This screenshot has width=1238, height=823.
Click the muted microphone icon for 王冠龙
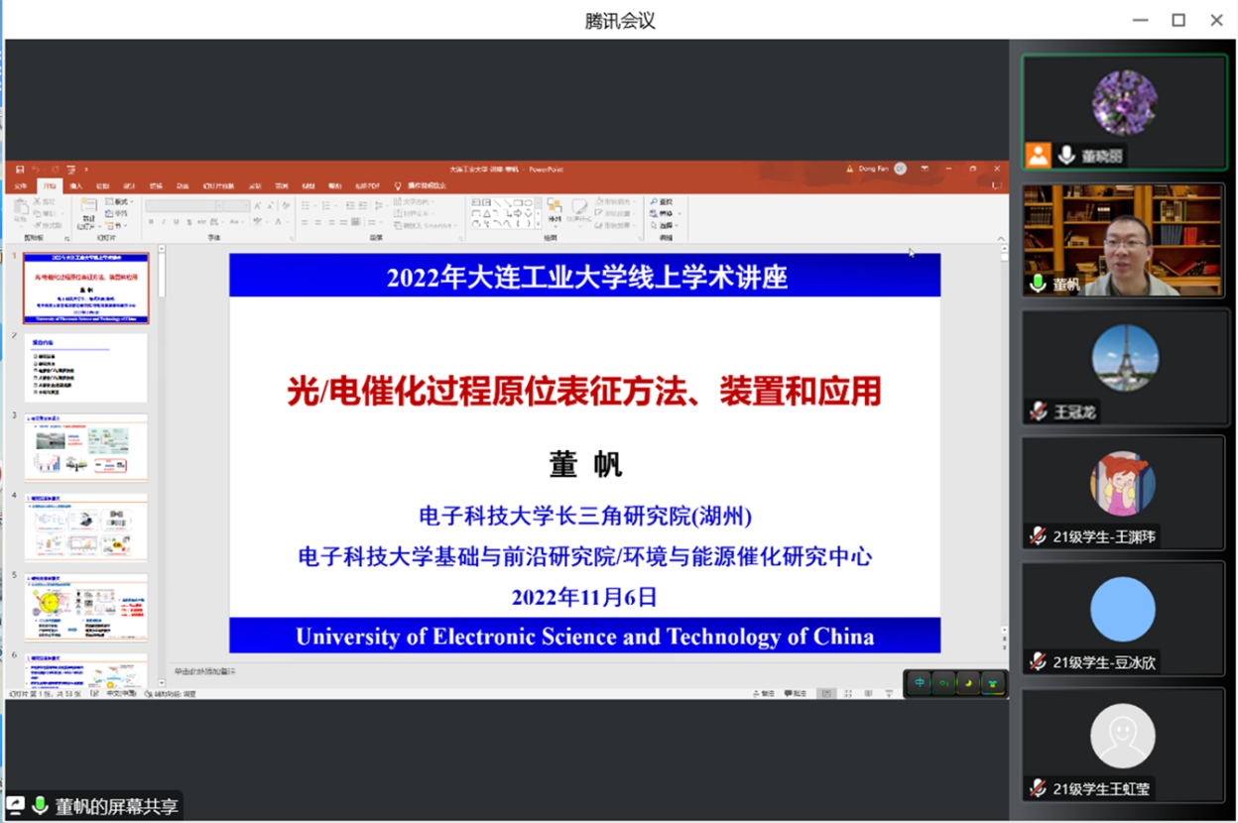(1038, 411)
